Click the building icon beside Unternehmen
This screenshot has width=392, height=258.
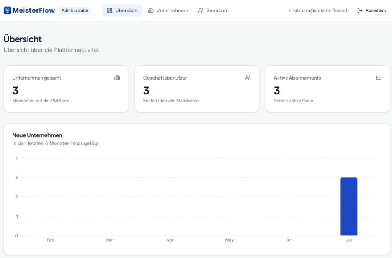pyautogui.click(x=150, y=10)
